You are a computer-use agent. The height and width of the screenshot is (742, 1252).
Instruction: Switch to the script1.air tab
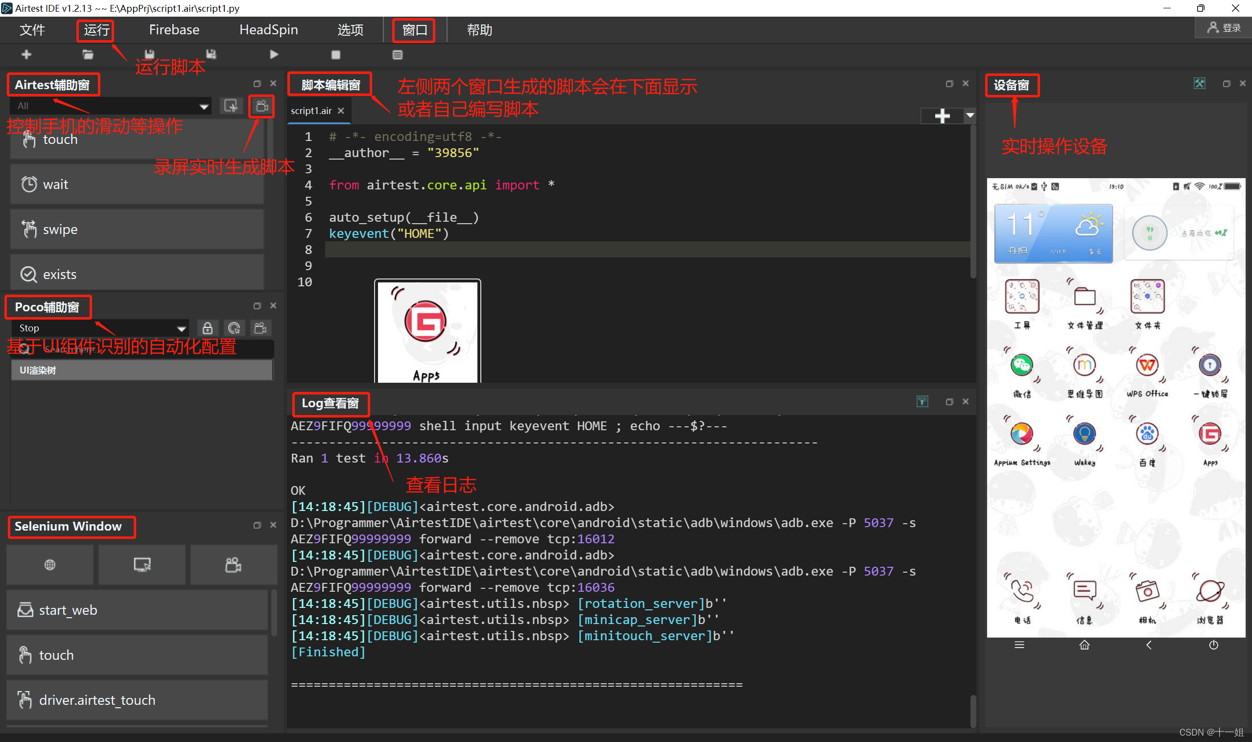point(311,111)
